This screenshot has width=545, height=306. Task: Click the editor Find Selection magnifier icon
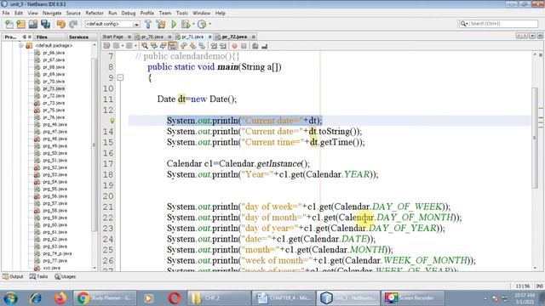(145, 46)
